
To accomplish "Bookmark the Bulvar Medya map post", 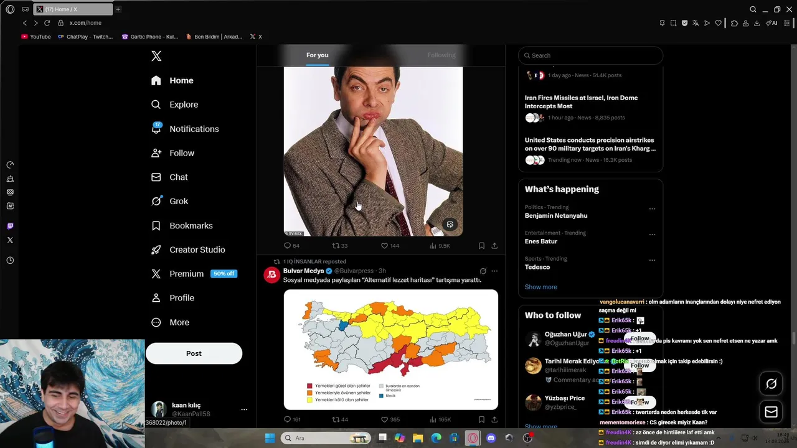I will point(481,419).
